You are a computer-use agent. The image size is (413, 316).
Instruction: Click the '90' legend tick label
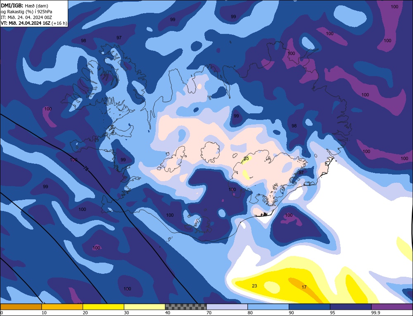point(291,313)
